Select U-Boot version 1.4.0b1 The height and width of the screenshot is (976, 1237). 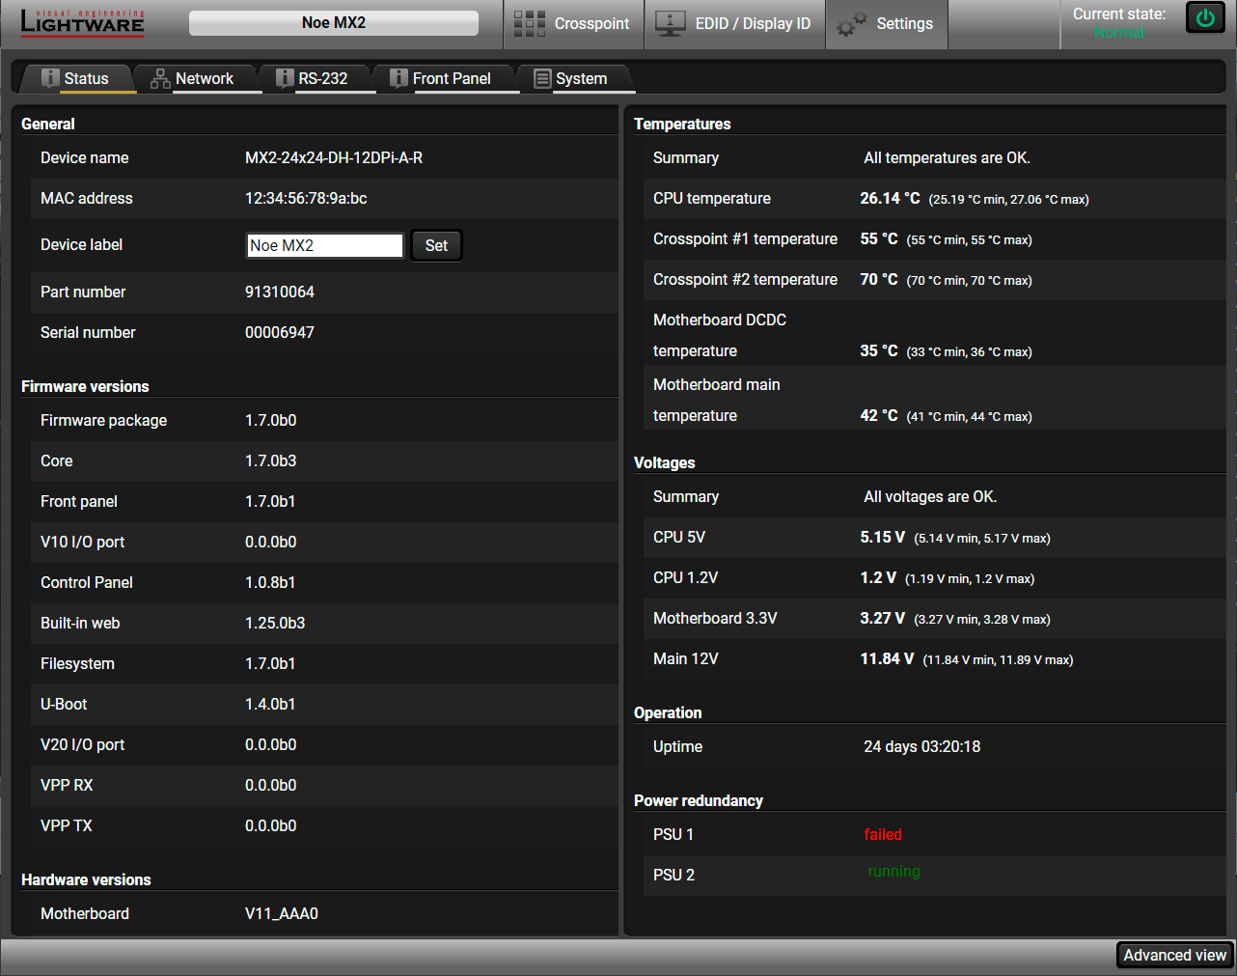coord(270,704)
